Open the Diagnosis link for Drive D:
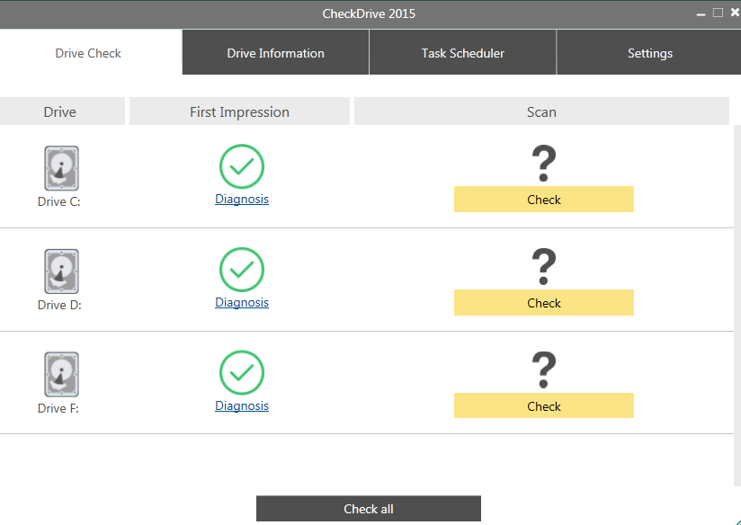741x525 pixels. [x=242, y=303]
